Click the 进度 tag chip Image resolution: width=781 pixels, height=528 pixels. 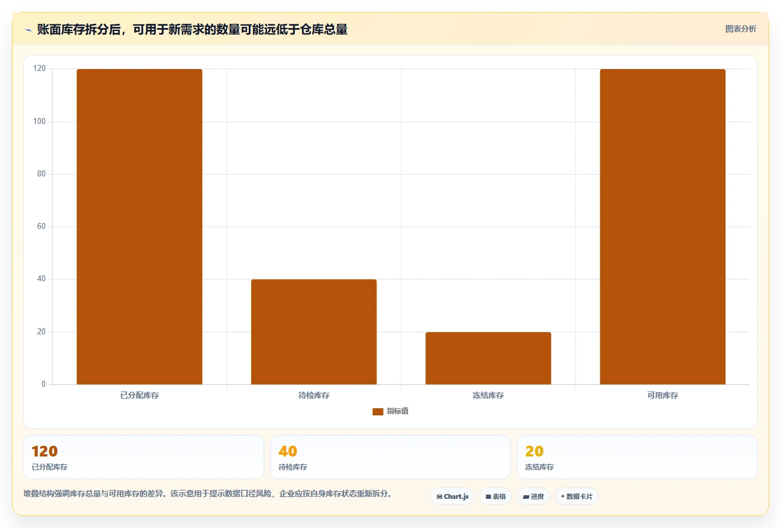[x=533, y=496]
